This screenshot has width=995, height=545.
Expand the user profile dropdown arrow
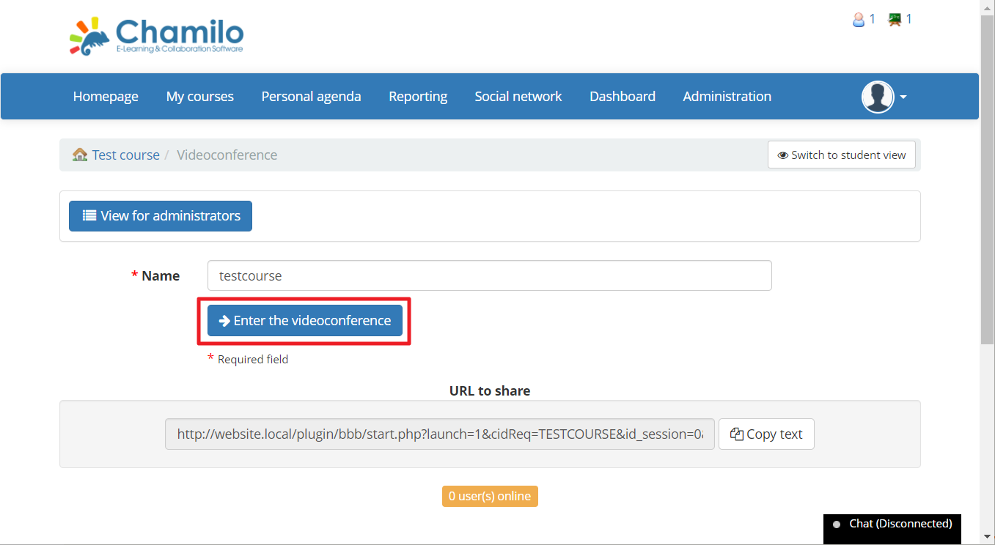[903, 97]
